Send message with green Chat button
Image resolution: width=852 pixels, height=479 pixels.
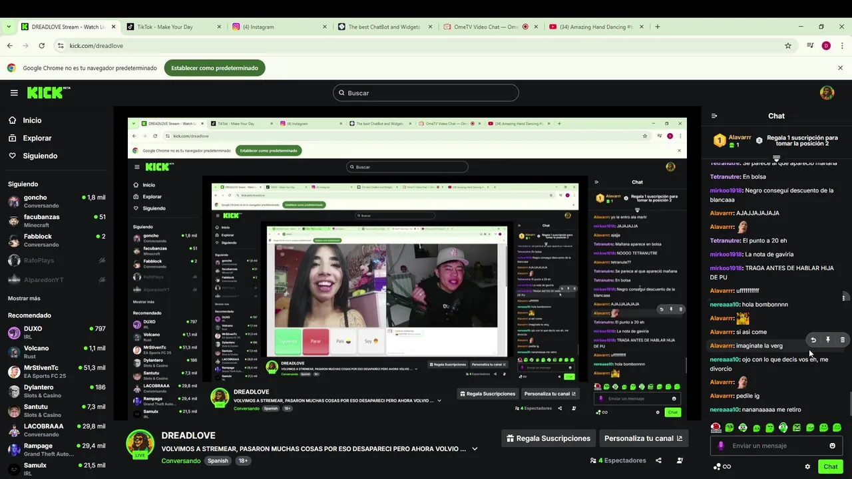point(830,467)
